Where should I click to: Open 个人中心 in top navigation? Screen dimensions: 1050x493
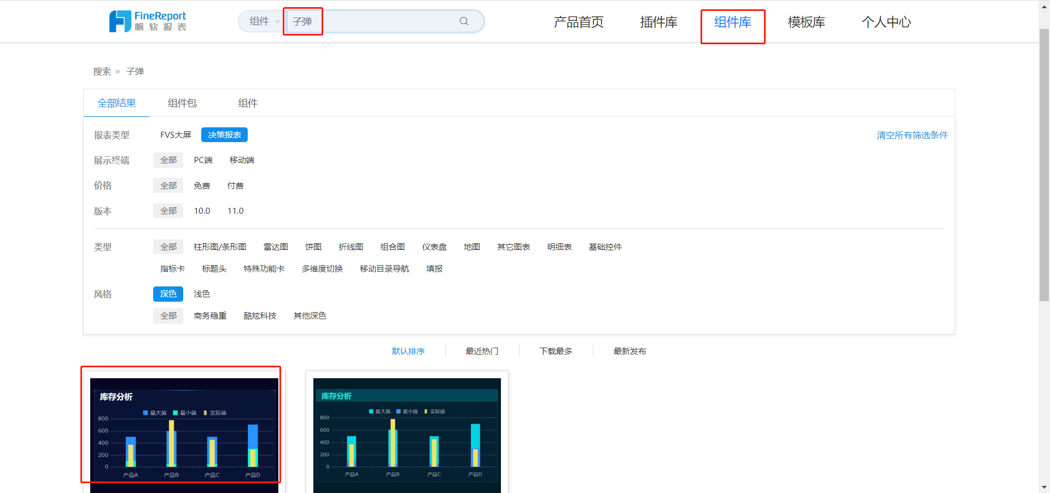(886, 22)
